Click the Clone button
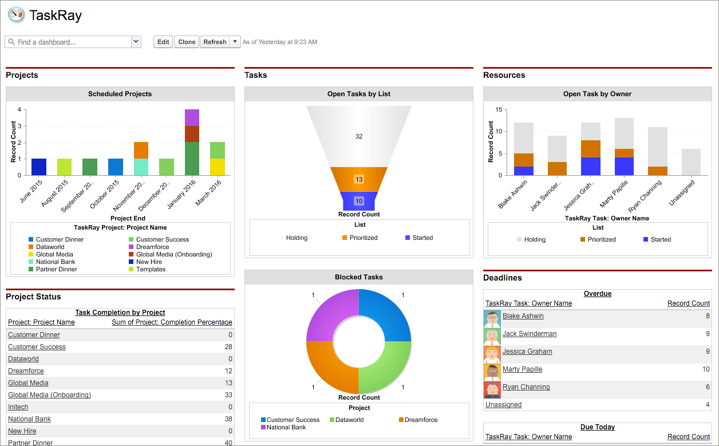 tap(186, 42)
